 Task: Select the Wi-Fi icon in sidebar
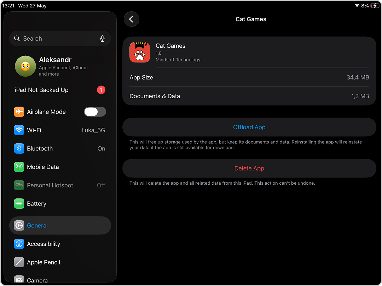click(19, 130)
